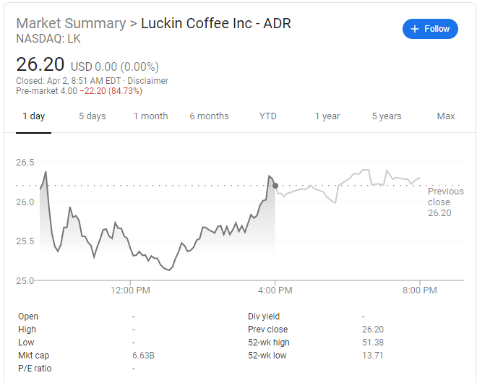This screenshot has width=477, height=383.
Task: Click the Open row label
Action: 28,317
